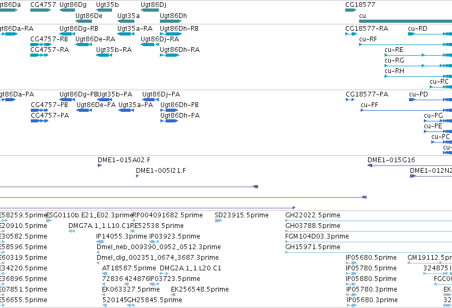Click protein Ugt86Dh-PB
The width and height of the screenshot is (452, 308).
169,110
